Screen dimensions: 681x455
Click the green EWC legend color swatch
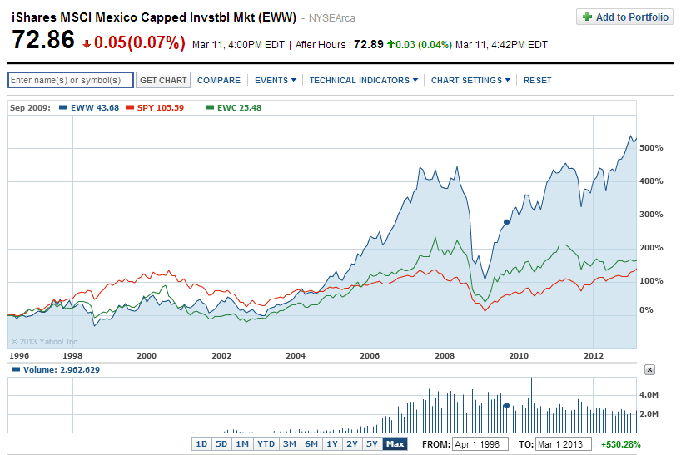pos(209,107)
